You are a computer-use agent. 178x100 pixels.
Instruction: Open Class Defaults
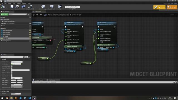[52, 7]
